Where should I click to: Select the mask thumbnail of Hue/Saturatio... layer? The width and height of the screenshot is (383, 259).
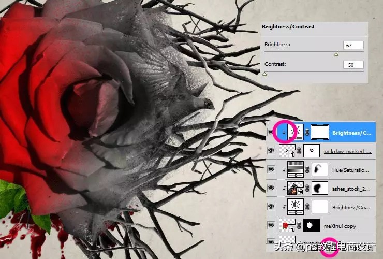click(320, 169)
